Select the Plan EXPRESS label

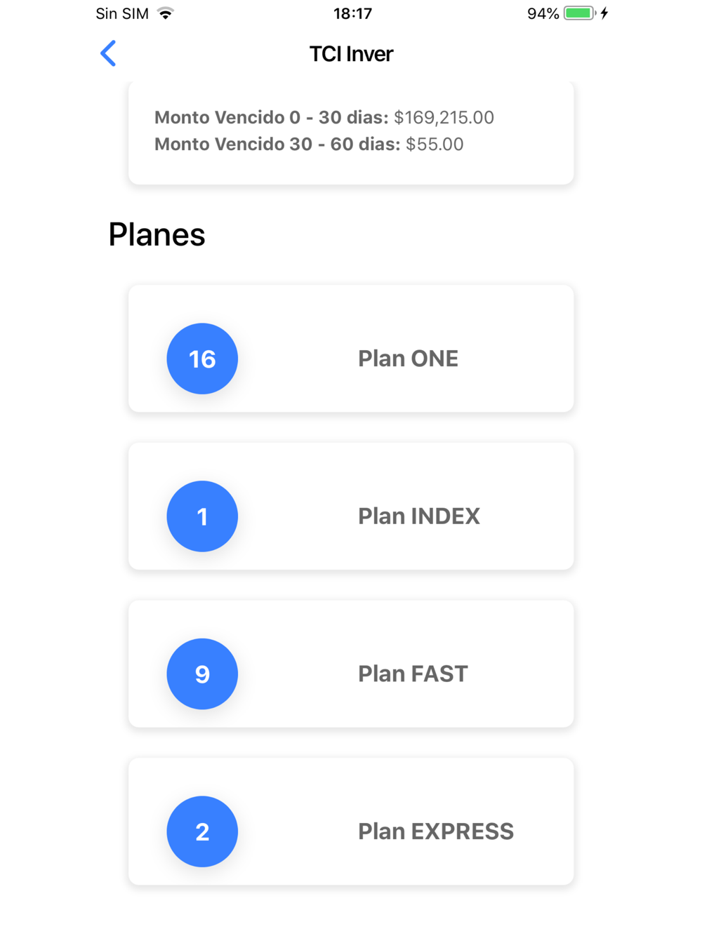click(x=436, y=831)
